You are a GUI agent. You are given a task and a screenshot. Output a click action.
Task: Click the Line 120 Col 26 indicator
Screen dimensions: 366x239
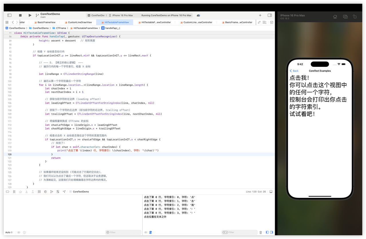pos(256,192)
